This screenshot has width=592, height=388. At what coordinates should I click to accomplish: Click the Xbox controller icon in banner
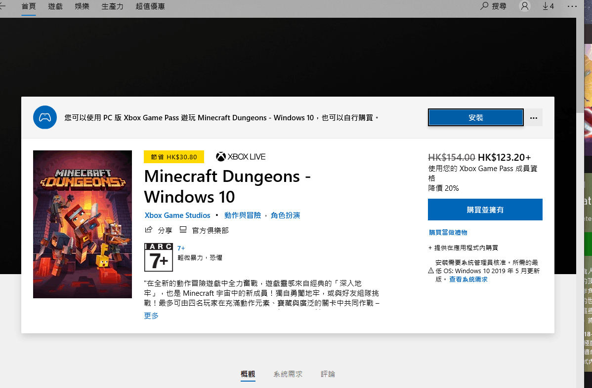(x=45, y=117)
